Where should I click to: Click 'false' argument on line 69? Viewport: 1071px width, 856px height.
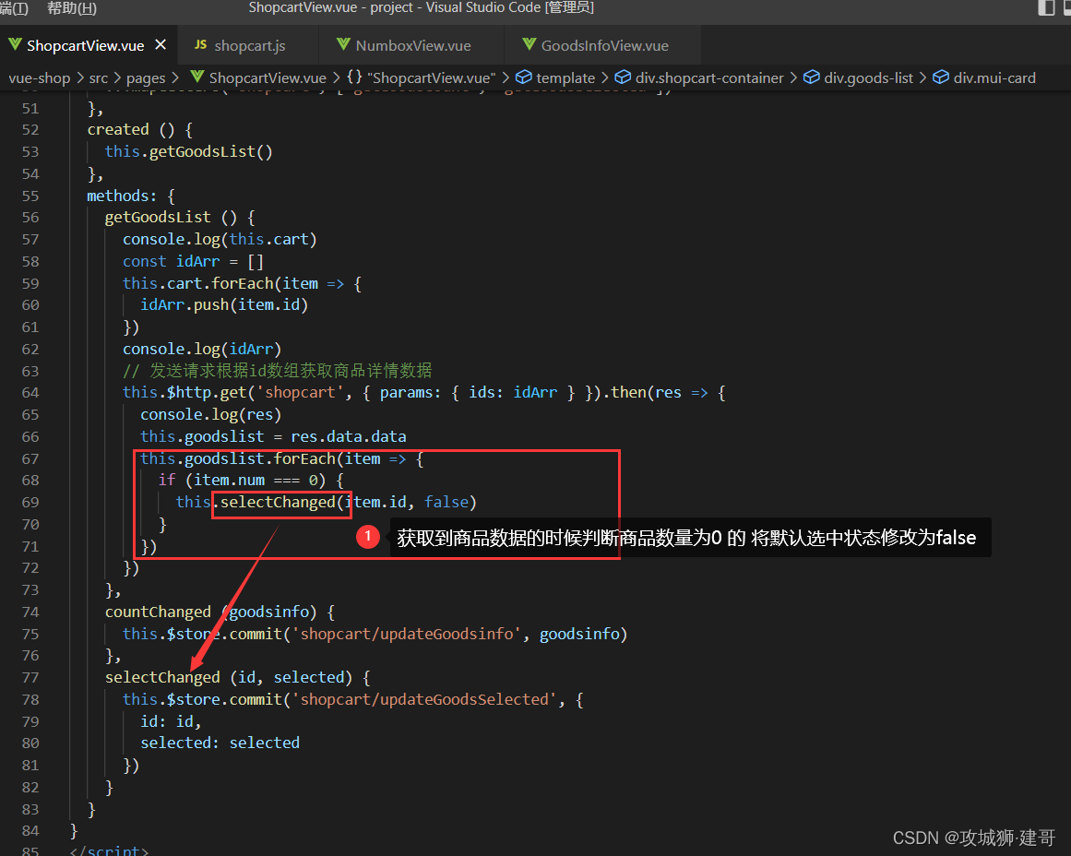point(446,502)
